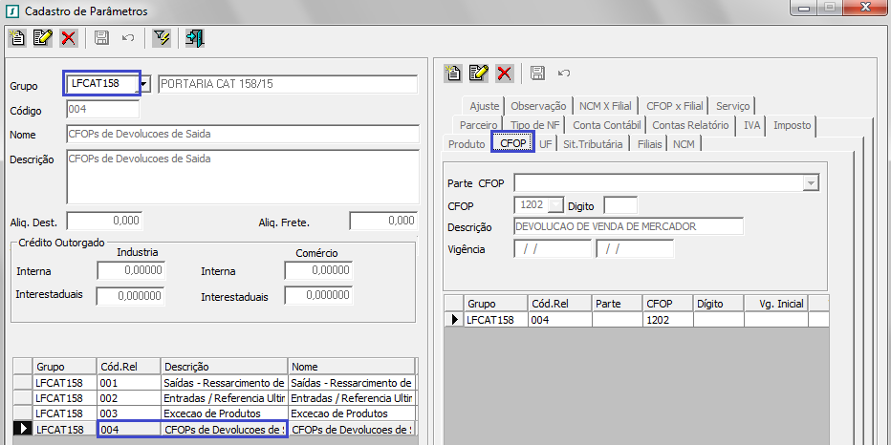
Task: Go to the NCM X Filial tab
Action: (x=607, y=106)
